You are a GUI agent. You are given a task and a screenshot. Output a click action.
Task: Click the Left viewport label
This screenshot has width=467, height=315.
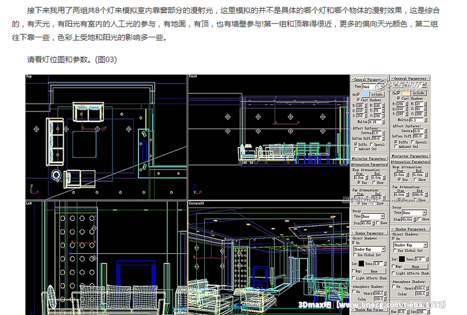pyautogui.click(x=29, y=204)
